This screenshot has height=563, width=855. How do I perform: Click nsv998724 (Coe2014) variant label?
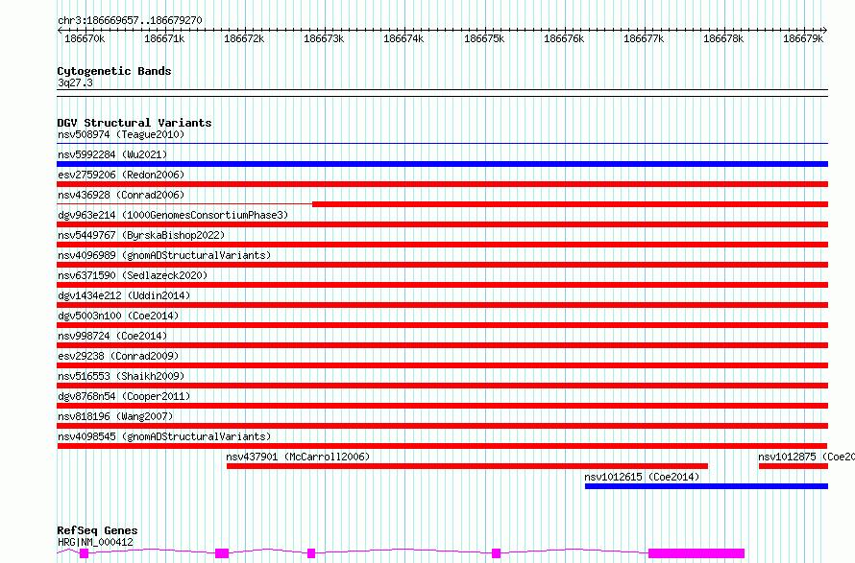pyautogui.click(x=112, y=336)
